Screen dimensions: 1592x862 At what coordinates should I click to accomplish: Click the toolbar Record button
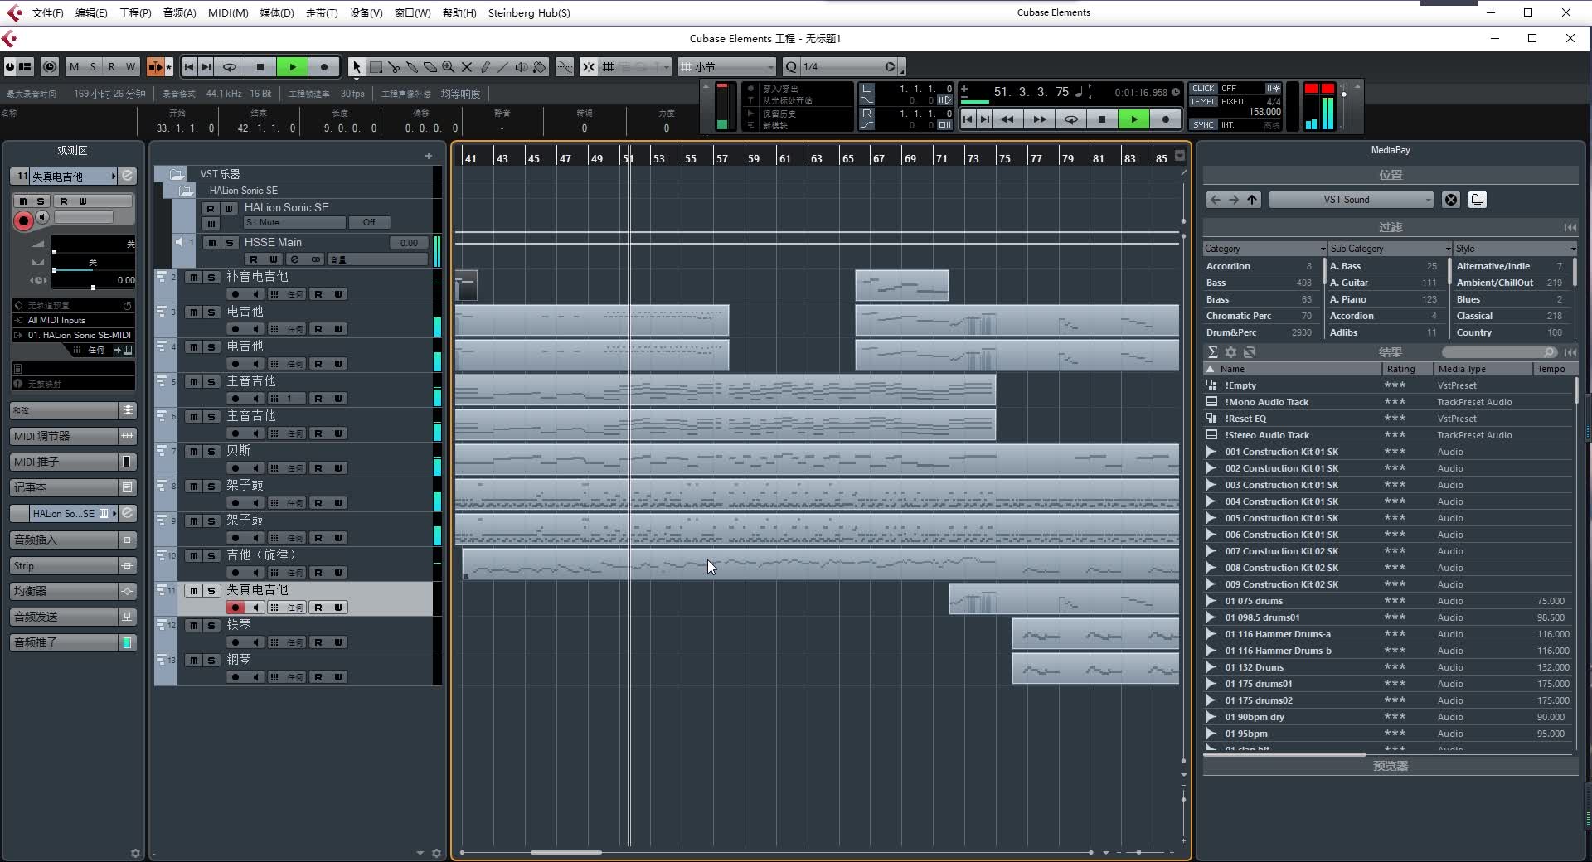(x=324, y=67)
